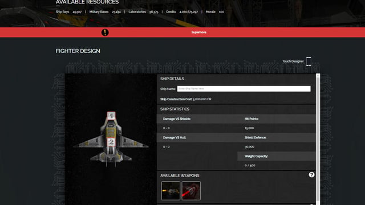Click the Available Weapons help question icon
The image size is (365, 205).
point(311,175)
